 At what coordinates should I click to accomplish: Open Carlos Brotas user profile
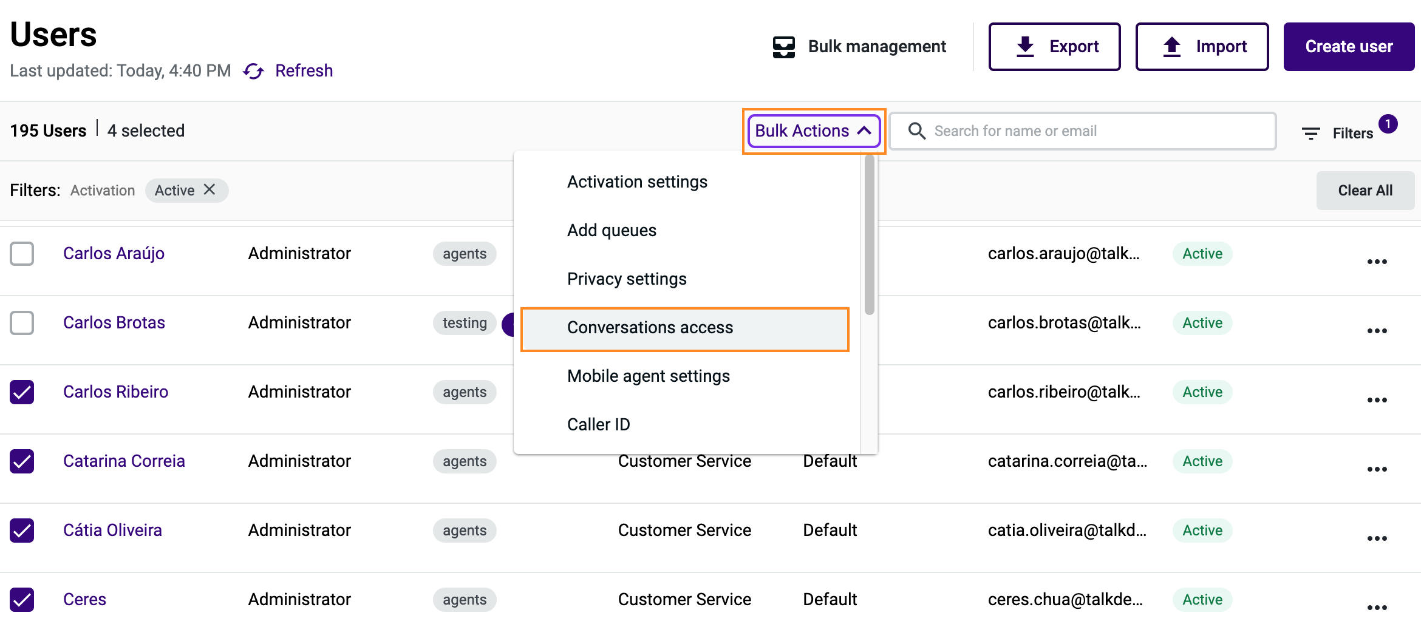click(114, 322)
